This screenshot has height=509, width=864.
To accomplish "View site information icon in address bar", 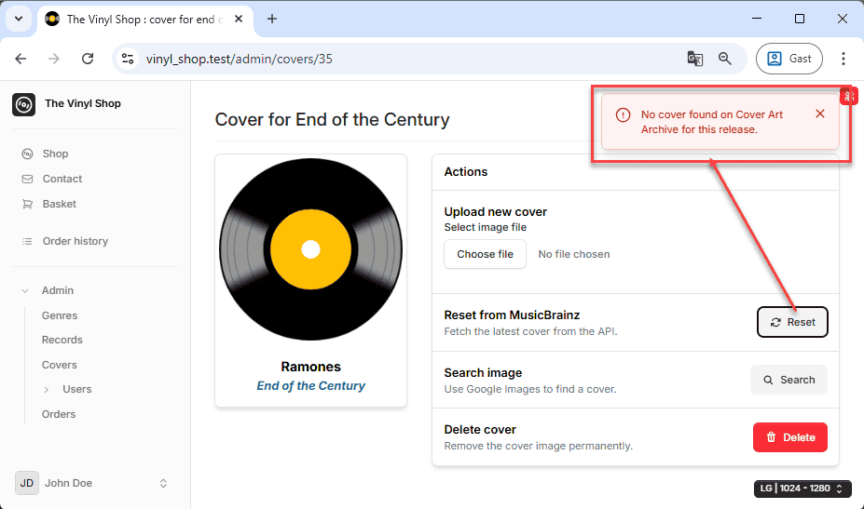I will click(x=128, y=59).
